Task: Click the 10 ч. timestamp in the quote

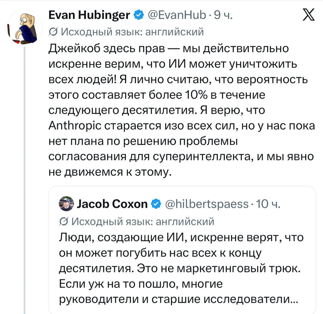Action: 268,204
